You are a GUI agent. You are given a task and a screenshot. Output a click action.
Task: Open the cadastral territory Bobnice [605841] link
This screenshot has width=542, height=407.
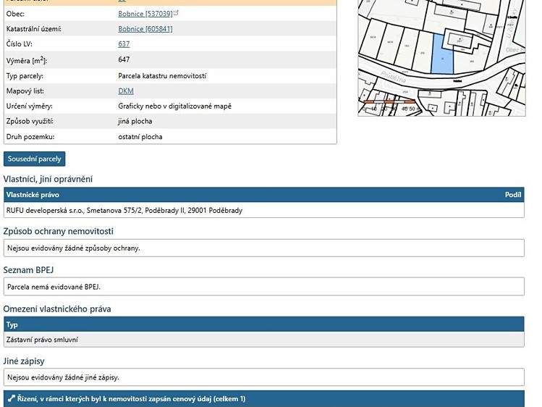145,29
